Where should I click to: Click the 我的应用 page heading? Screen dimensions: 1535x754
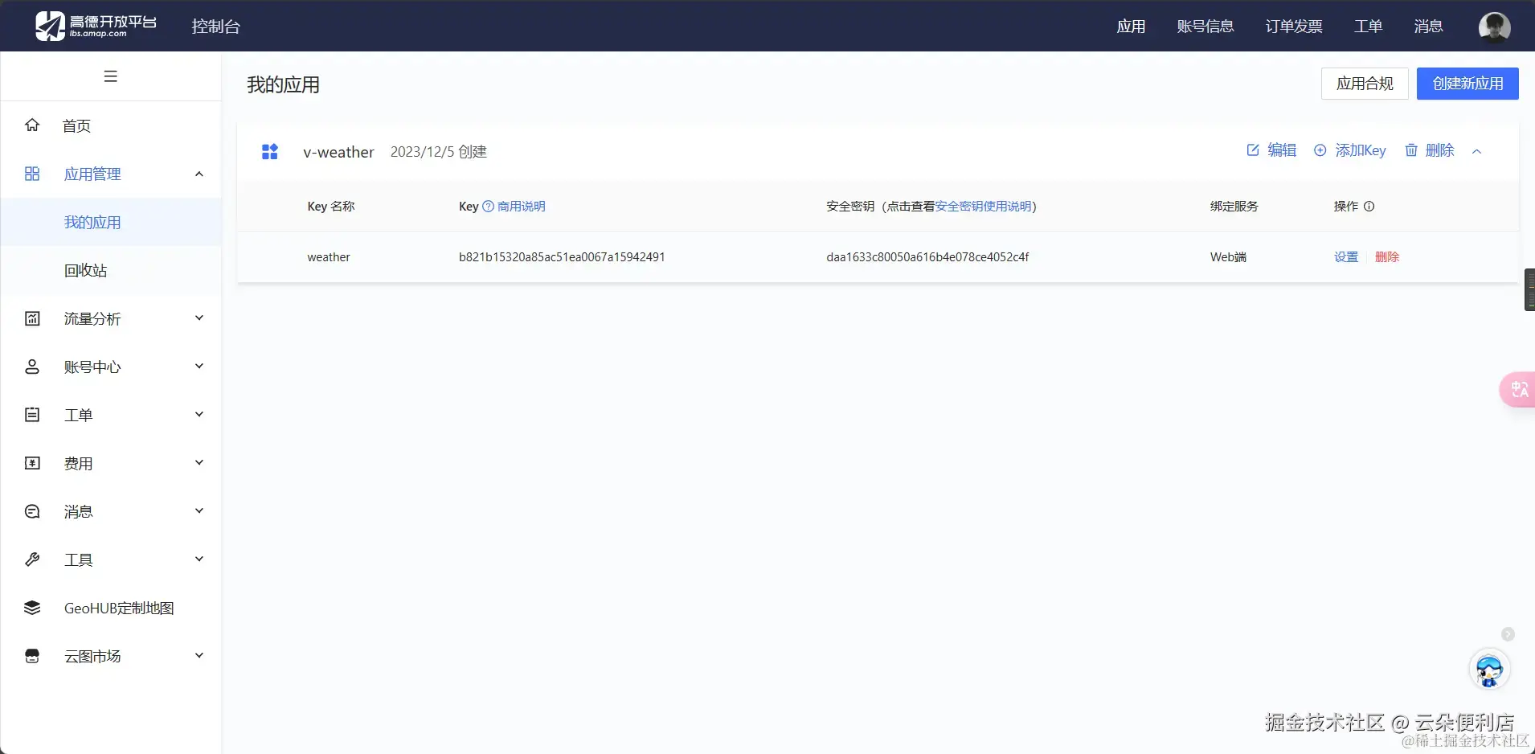coord(283,84)
